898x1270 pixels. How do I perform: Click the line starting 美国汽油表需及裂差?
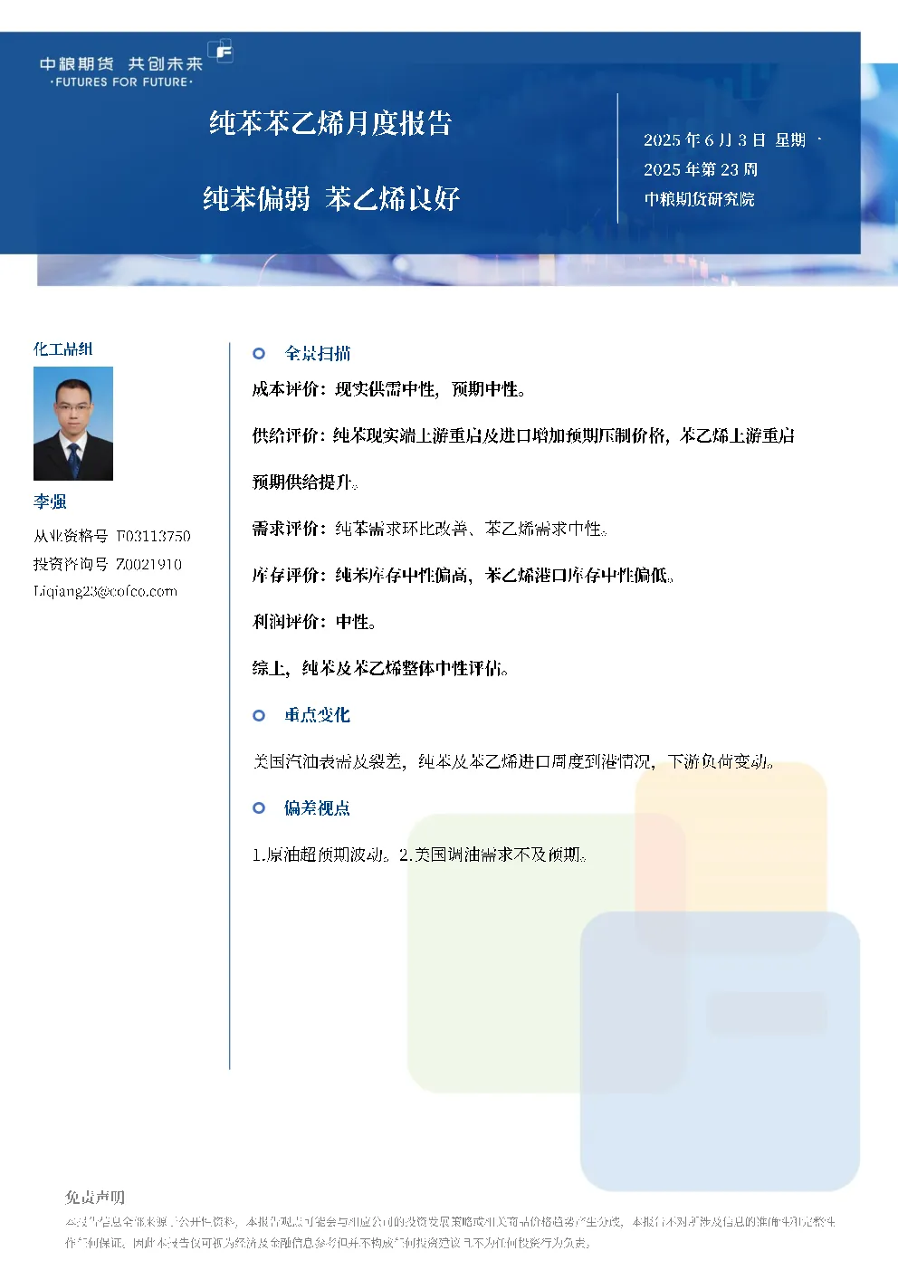click(x=513, y=761)
